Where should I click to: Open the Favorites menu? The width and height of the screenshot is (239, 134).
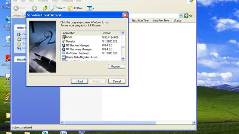pyautogui.click(x=43, y=1)
